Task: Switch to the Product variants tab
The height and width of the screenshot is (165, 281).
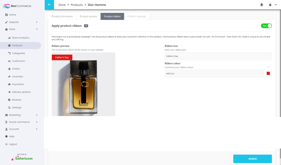Action: (x=88, y=16)
